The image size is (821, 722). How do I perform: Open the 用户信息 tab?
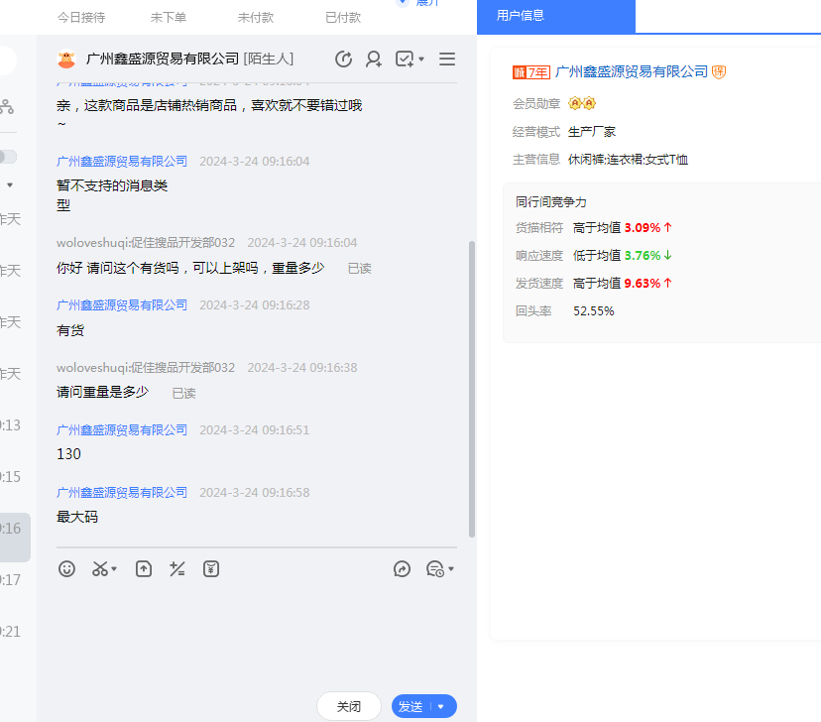click(521, 16)
